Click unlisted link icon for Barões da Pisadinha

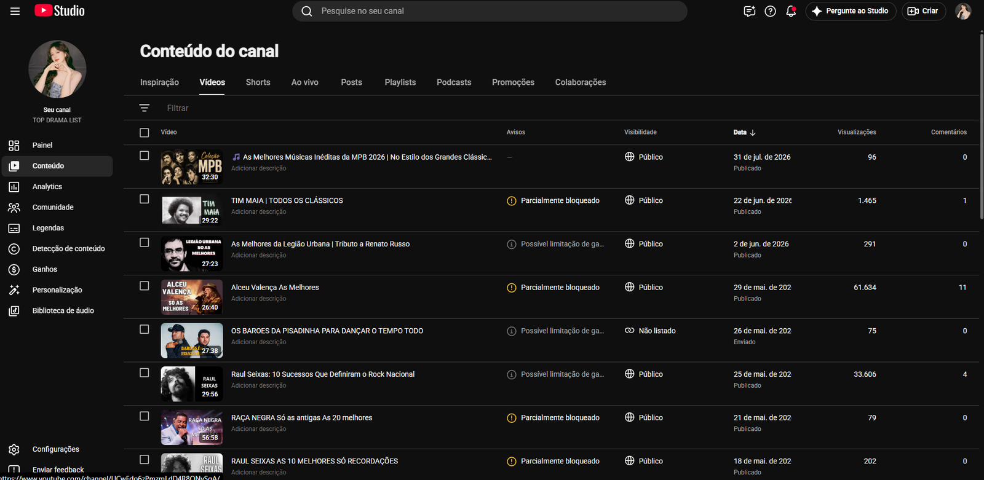click(x=630, y=331)
